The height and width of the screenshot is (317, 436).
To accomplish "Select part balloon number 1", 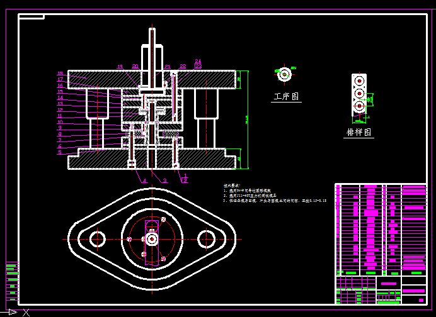I will pos(185,176).
